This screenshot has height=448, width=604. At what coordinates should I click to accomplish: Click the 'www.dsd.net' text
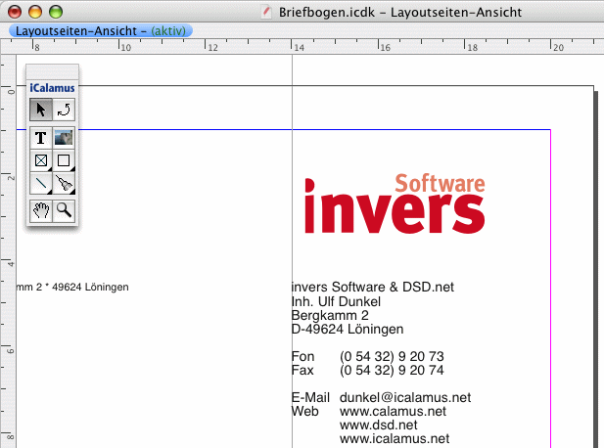[x=379, y=426]
